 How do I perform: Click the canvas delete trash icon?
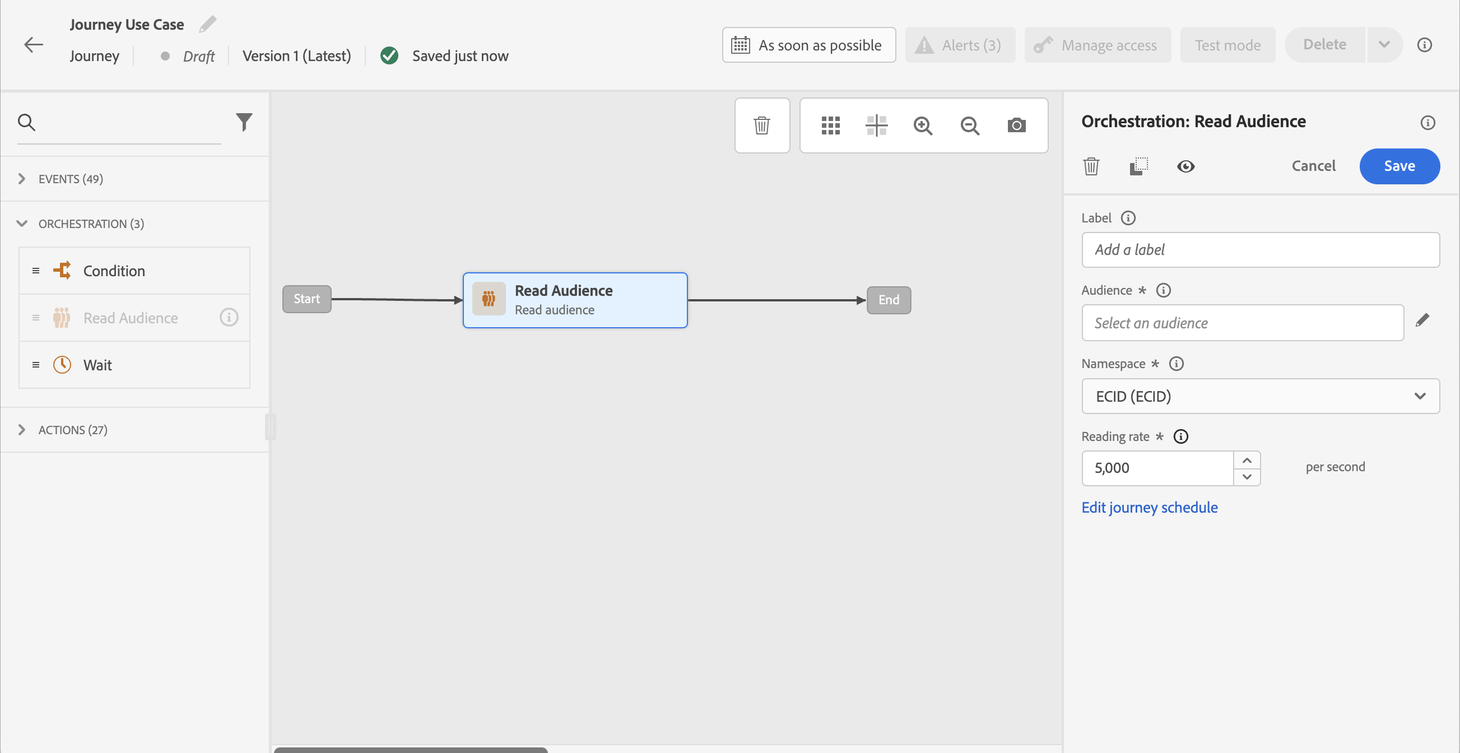(x=762, y=125)
